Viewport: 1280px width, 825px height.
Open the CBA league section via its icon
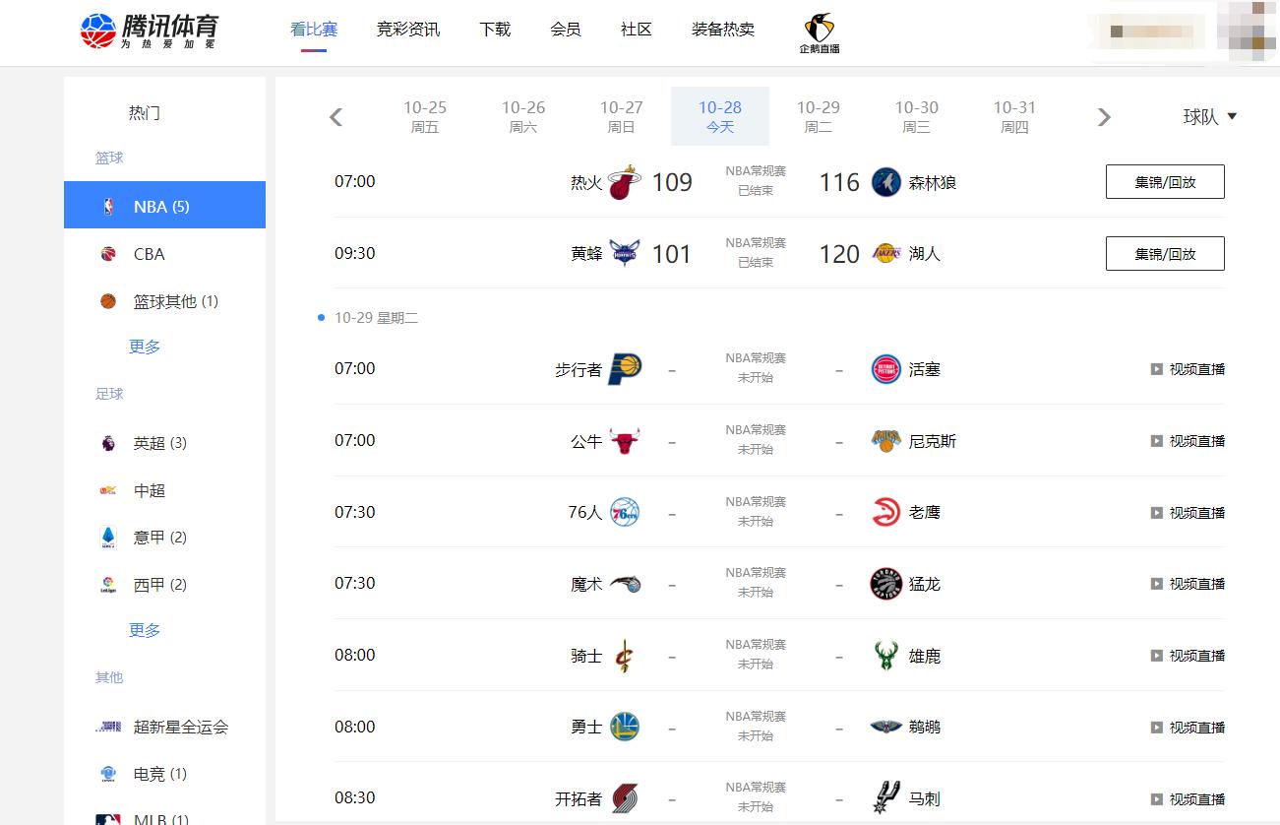point(110,253)
